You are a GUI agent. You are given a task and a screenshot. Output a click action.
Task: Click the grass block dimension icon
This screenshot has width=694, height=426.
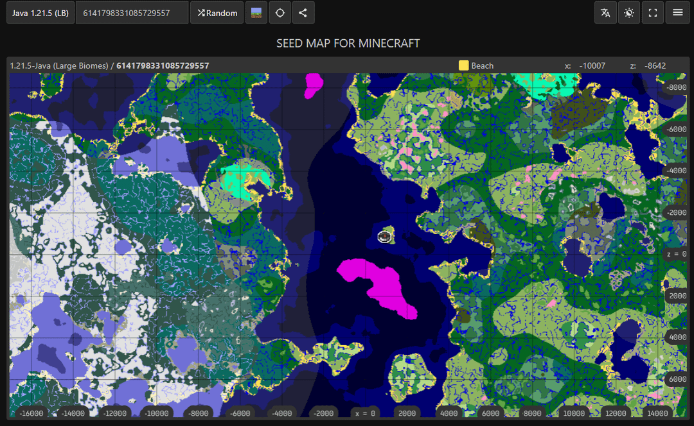point(256,13)
